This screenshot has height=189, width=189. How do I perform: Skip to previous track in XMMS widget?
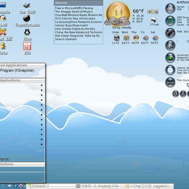point(176,94)
